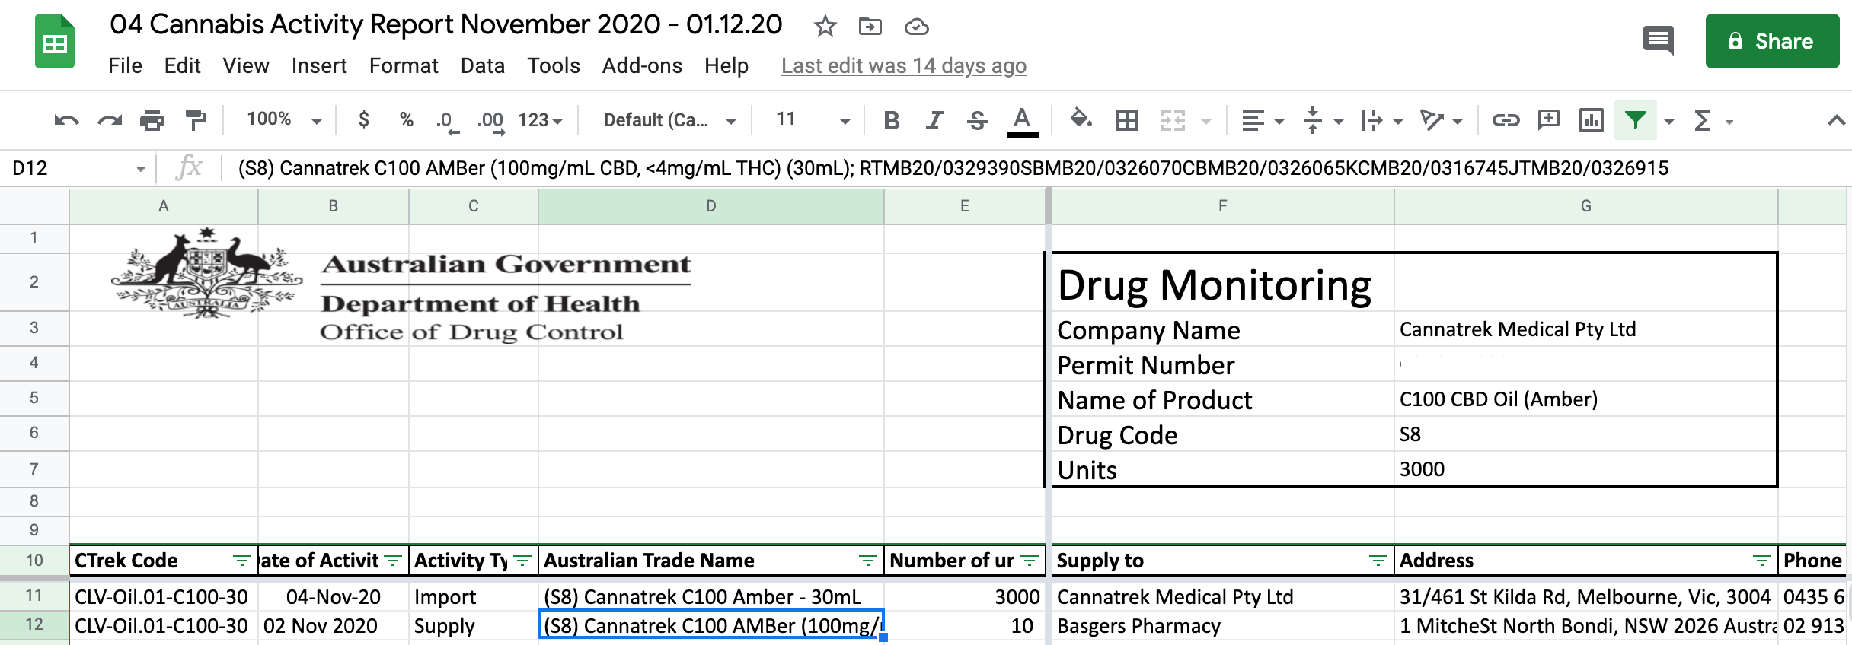
Task: Open the Format menu
Action: [404, 66]
